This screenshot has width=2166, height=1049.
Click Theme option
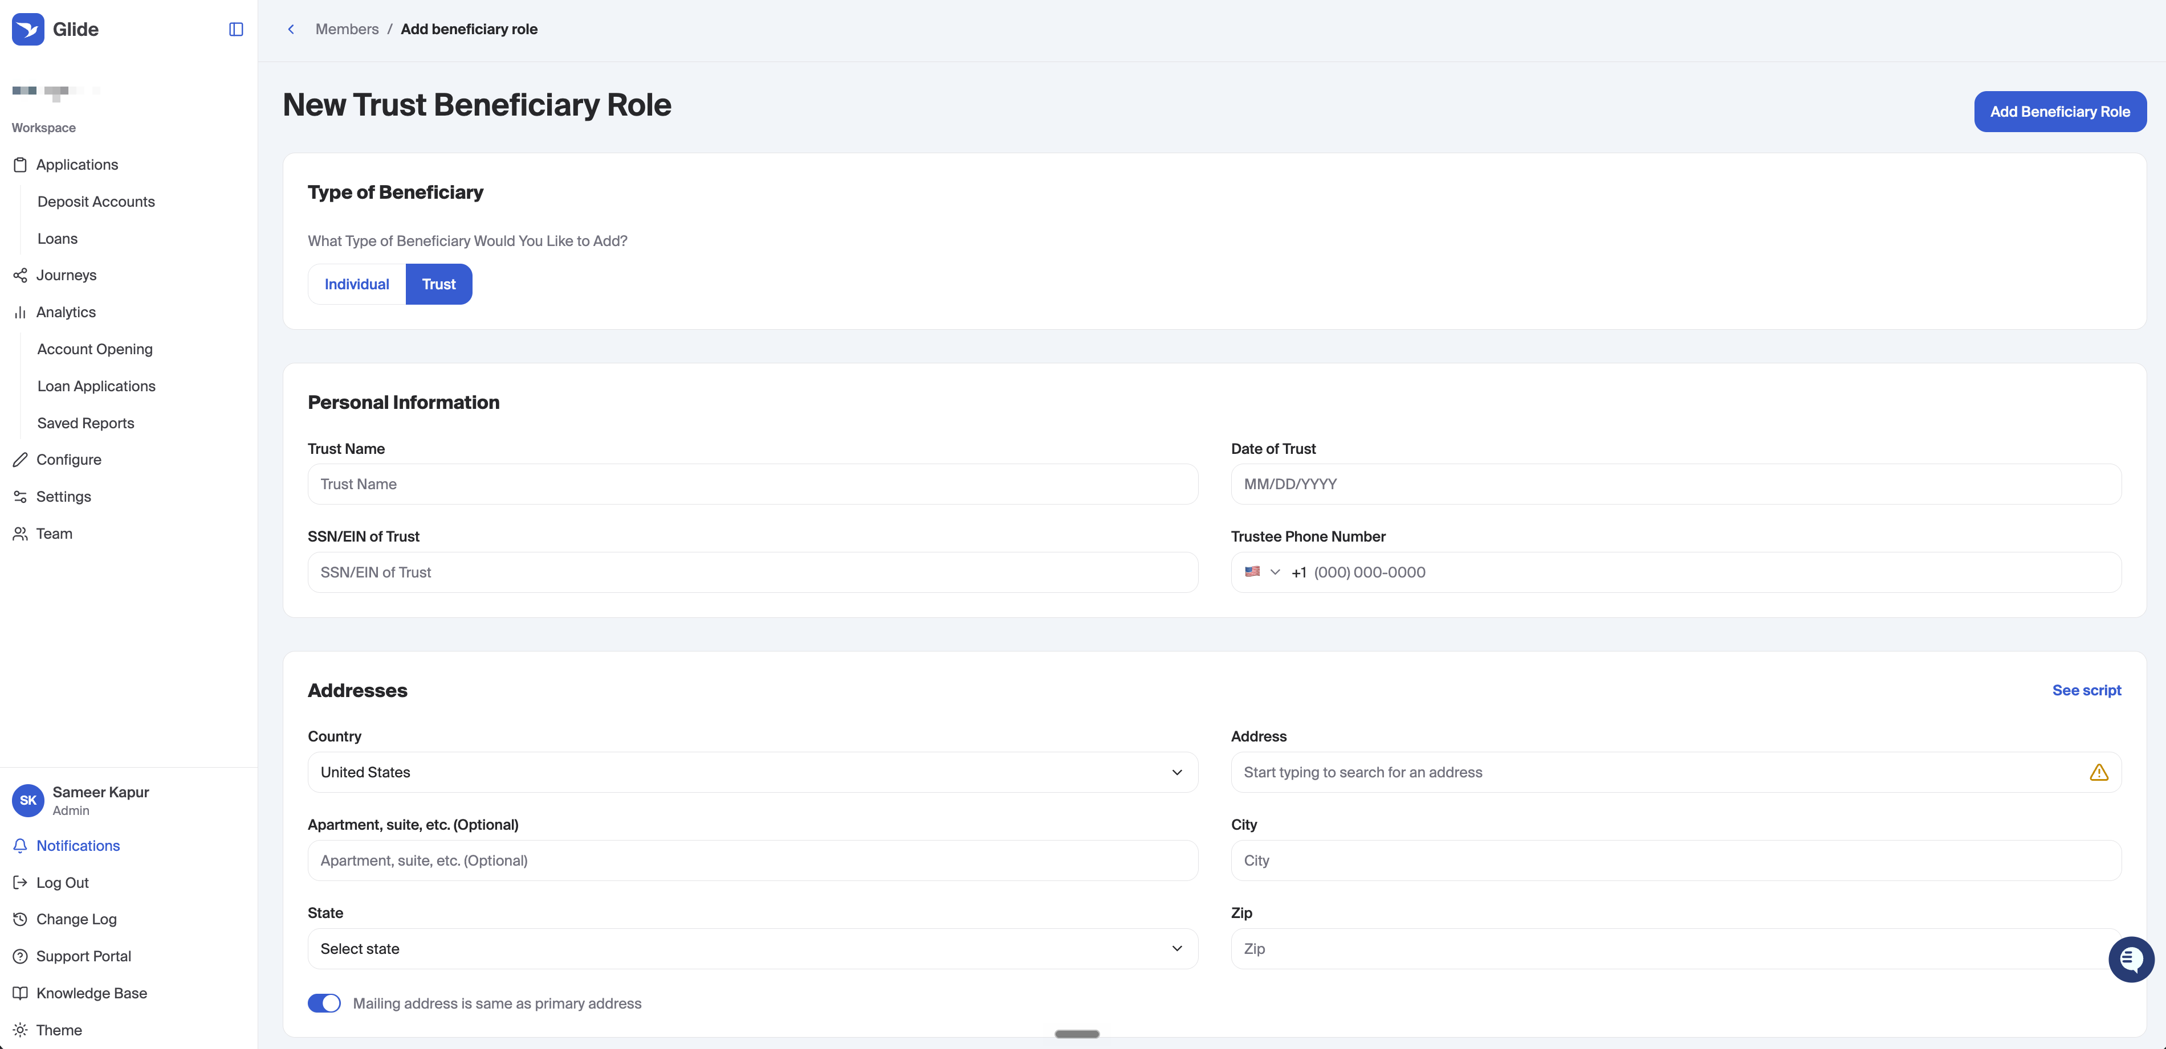tap(59, 1031)
